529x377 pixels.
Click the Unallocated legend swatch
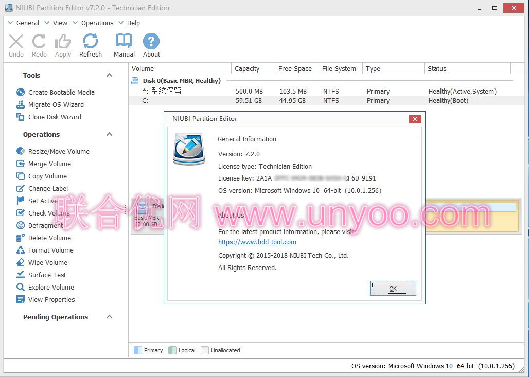coord(204,350)
